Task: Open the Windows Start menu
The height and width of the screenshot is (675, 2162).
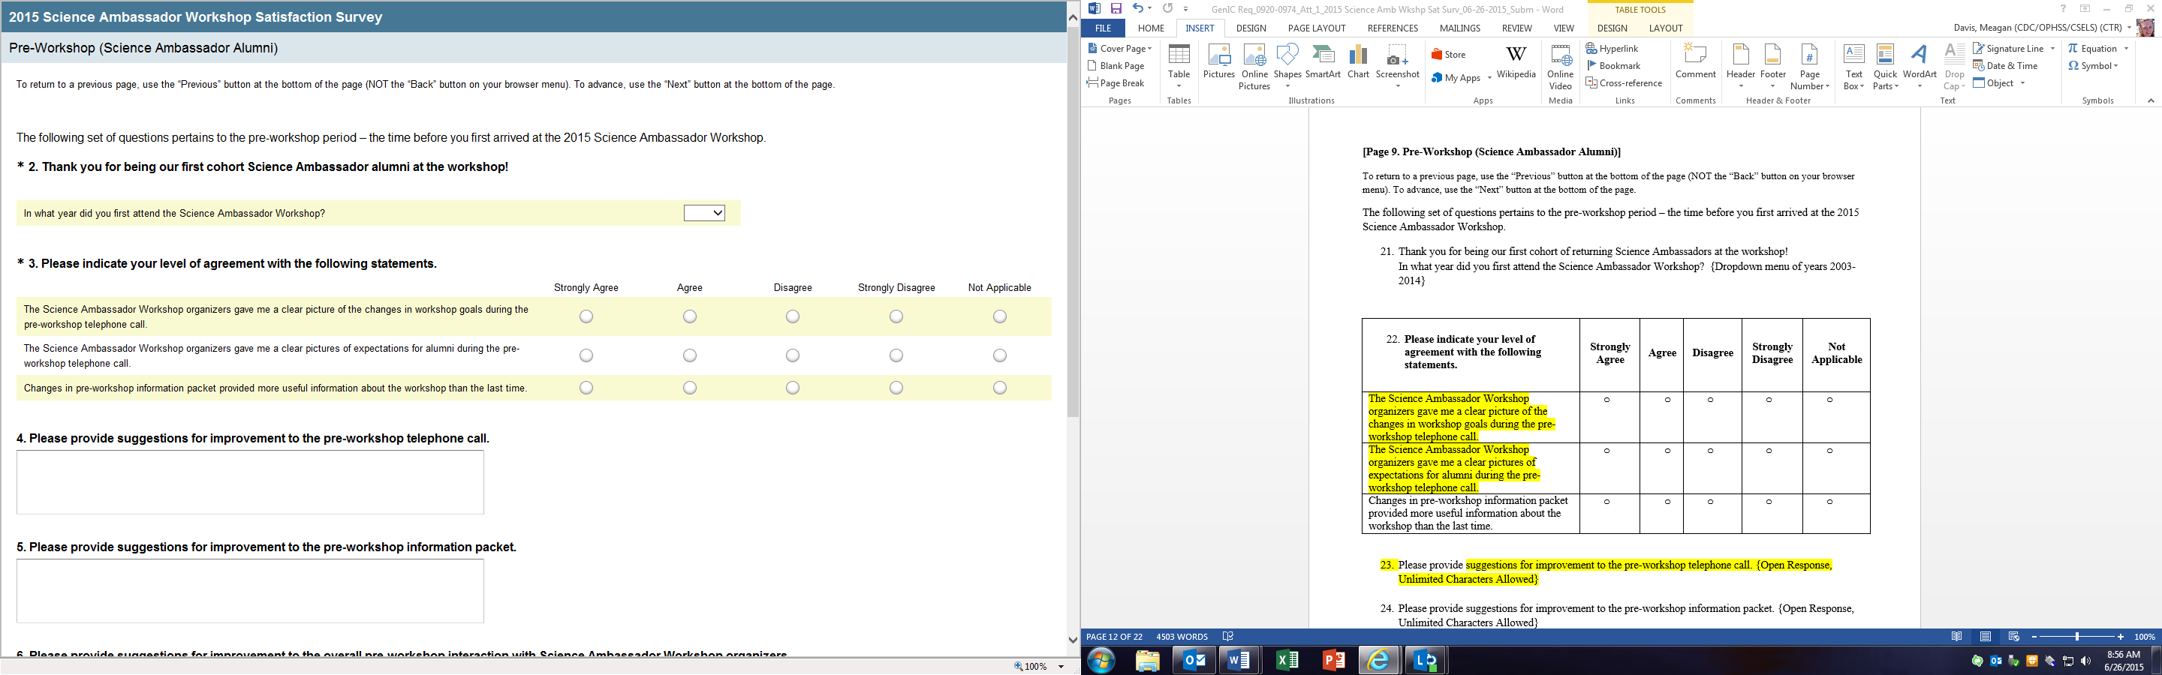Action: (1101, 661)
